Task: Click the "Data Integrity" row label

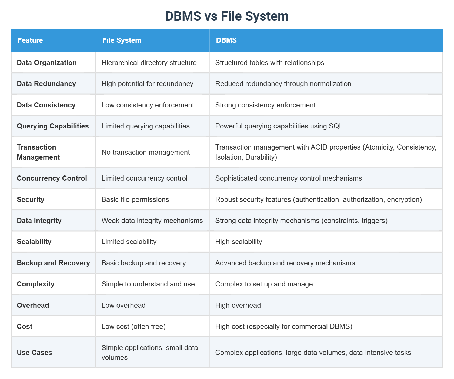Action: pyautogui.click(x=54, y=221)
